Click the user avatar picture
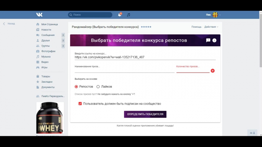Viewport: 262px width, 147px height. click(x=215, y=15)
